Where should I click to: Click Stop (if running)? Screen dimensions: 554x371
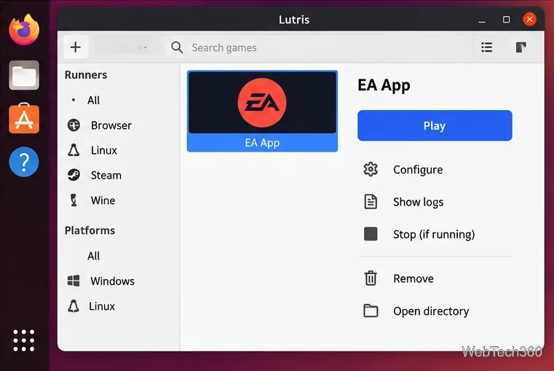click(435, 234)
